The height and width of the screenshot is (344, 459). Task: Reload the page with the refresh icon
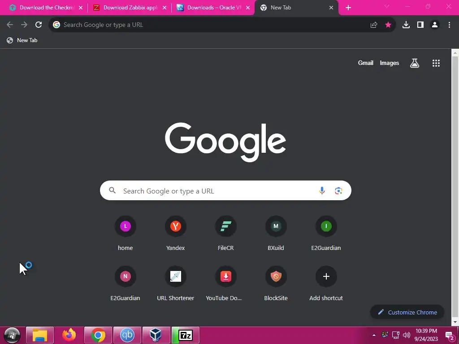coord(39,25)
